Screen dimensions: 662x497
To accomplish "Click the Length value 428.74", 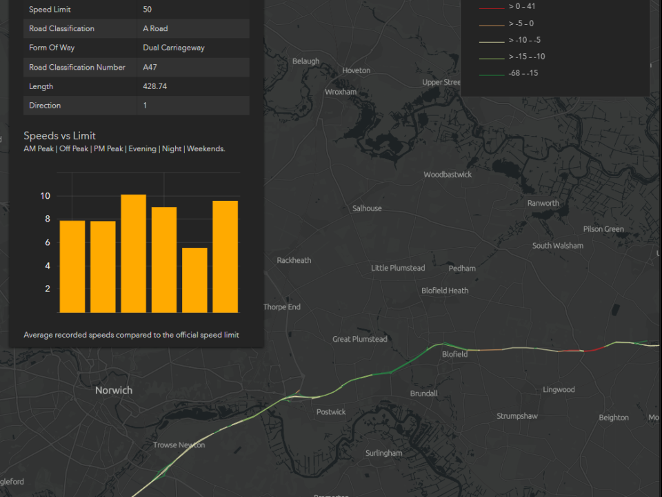I will coord(154,86).
